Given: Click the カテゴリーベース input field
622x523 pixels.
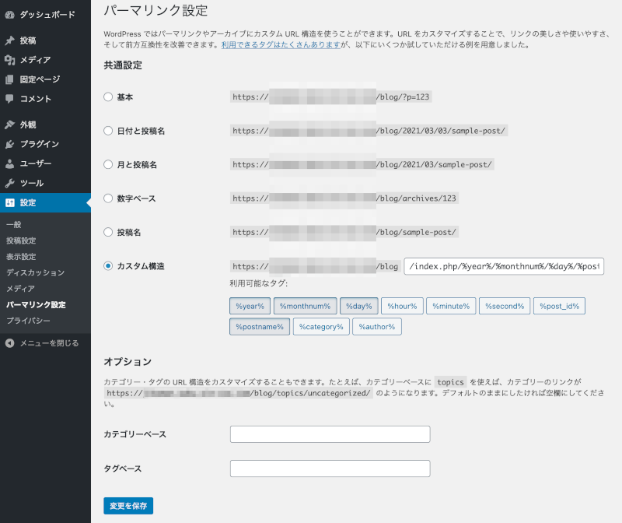Looking at the screenshot, I should click(x=330, y=433).
